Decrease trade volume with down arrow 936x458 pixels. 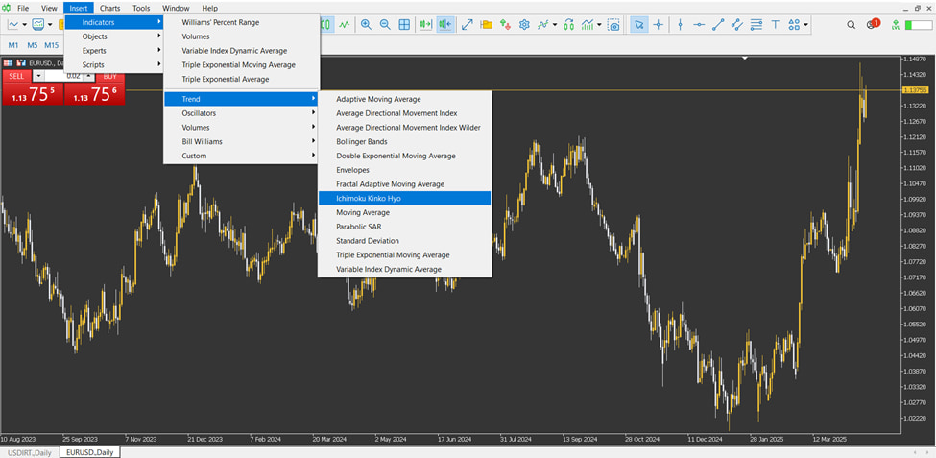pos(38,76)
